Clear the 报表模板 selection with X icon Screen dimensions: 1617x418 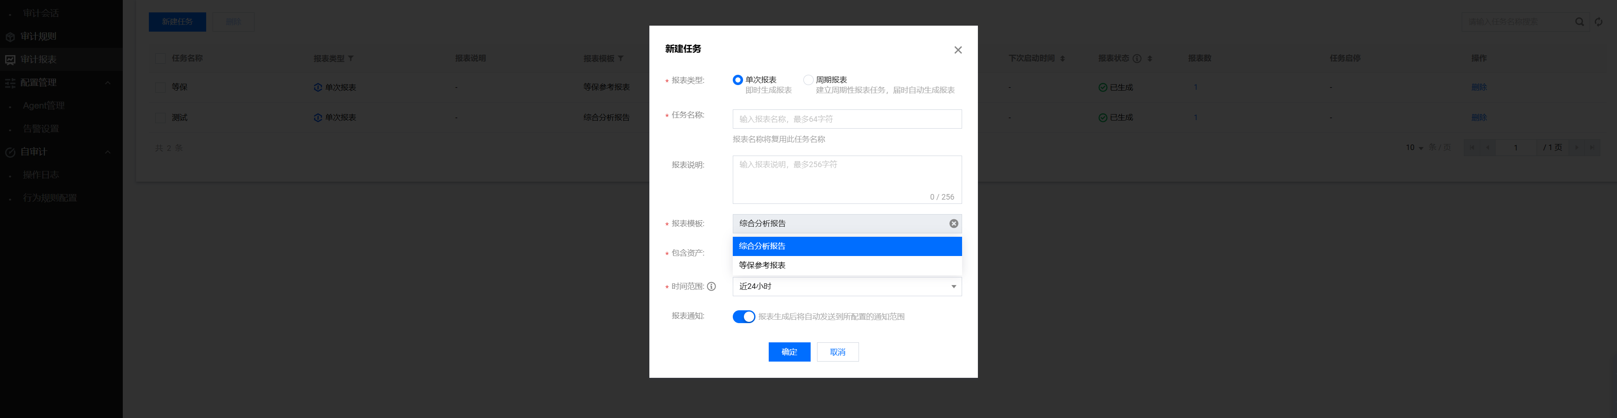tap(953, 224)
